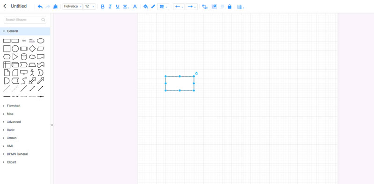Click the fill color bucket icon
Screen dimensions: 374x184
(x=145, y=7)
